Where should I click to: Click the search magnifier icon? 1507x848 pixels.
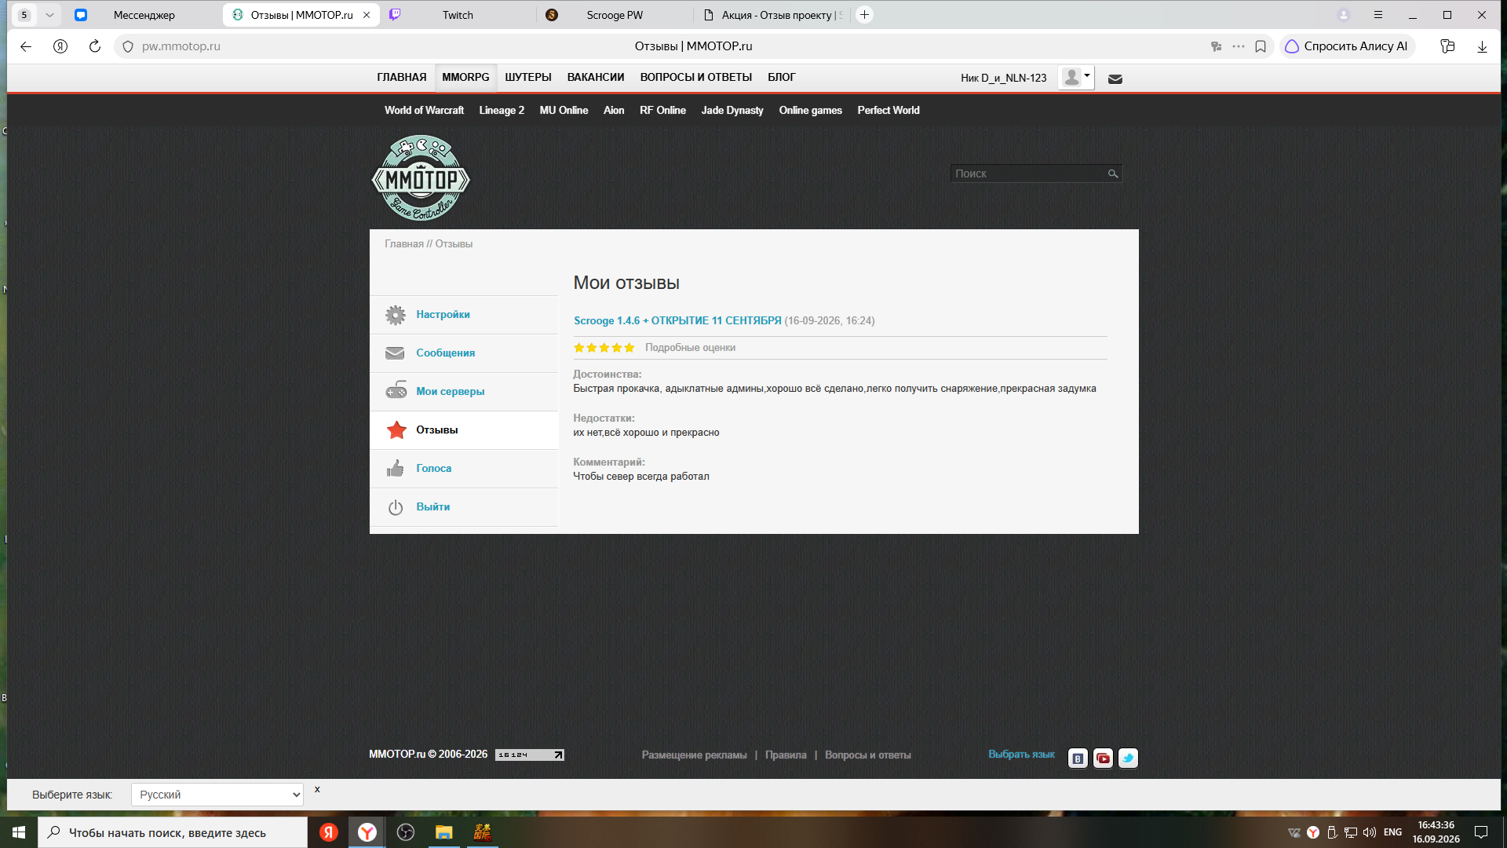1112,174
